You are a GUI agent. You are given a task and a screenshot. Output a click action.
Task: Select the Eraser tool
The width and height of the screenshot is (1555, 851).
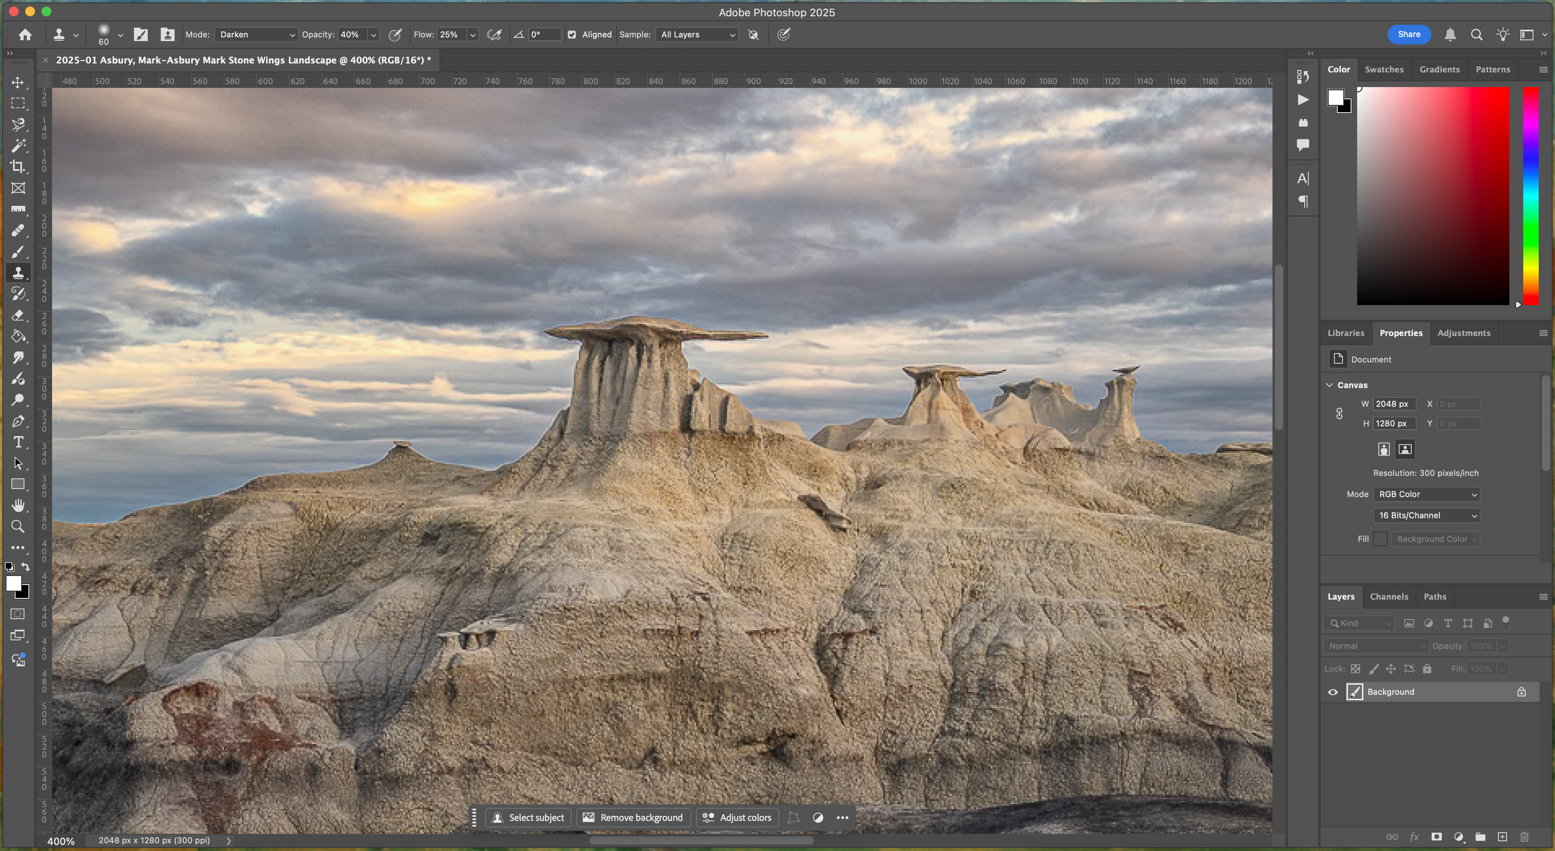18,315
